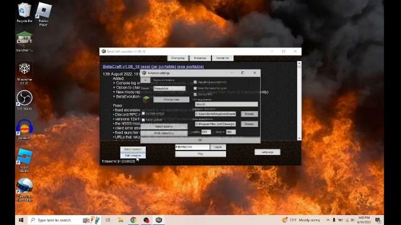The width and height of the screenshot is (401, 225).
Task: Click the changelog scrollbar down arrow
Action: point(299,138)
